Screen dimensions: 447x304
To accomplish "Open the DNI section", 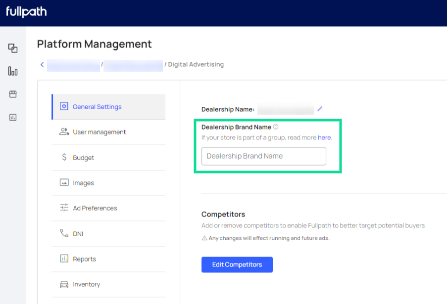I will tap(78, 233).
